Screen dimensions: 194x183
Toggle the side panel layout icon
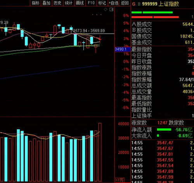(x=111, y=9)
